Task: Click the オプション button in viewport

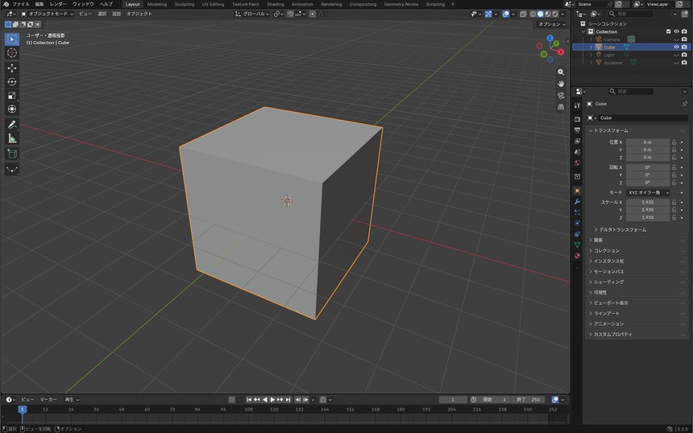Action: tap(551, 24)
